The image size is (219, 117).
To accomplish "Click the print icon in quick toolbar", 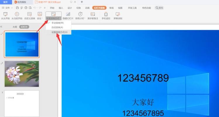I will pyautogui.click(x=26, y=8).
